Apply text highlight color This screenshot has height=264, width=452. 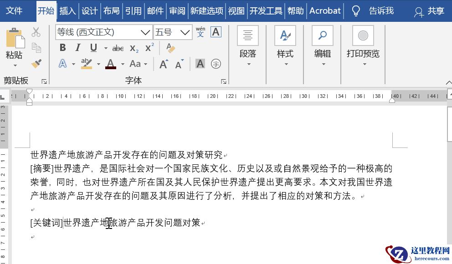pyautogui.click(x=87, y=64)
